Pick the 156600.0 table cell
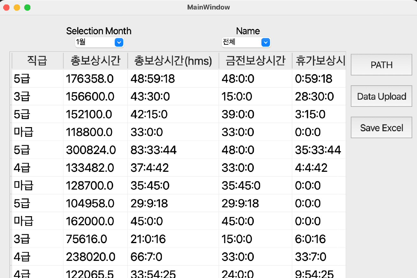Viewport: 417px width, 278px height. pos(95,96)
